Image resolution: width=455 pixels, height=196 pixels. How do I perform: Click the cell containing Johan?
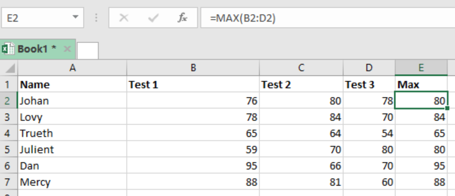click(72, 101)
